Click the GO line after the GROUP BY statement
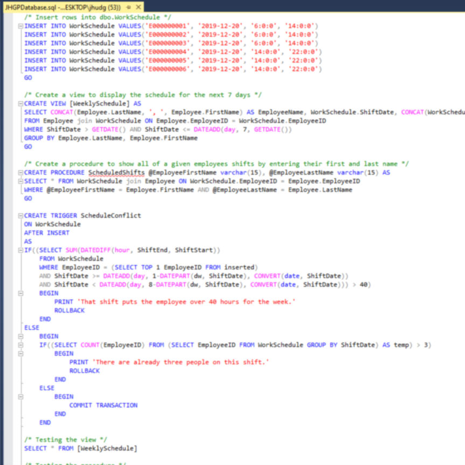Screen dimensions: 465x465 [x=28, y=147]
